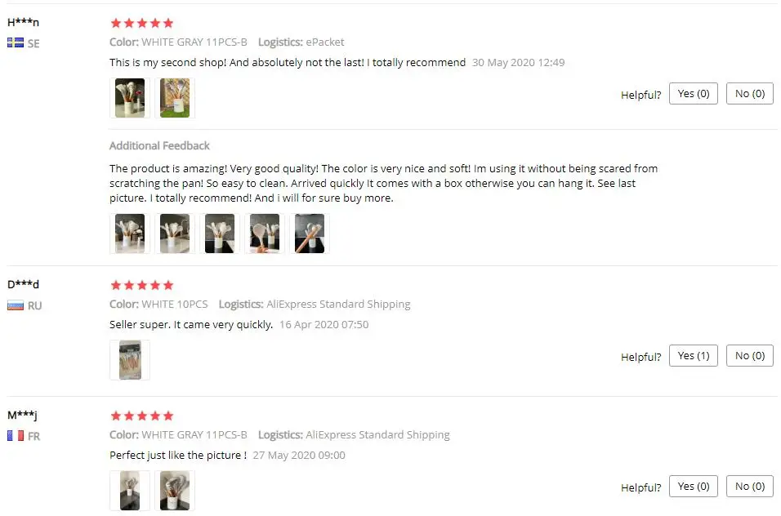Image resolution: width=781 pixels, height=516 pixels.
Task: Click the Russia flag icon beside RU
Action: [16, 305]
